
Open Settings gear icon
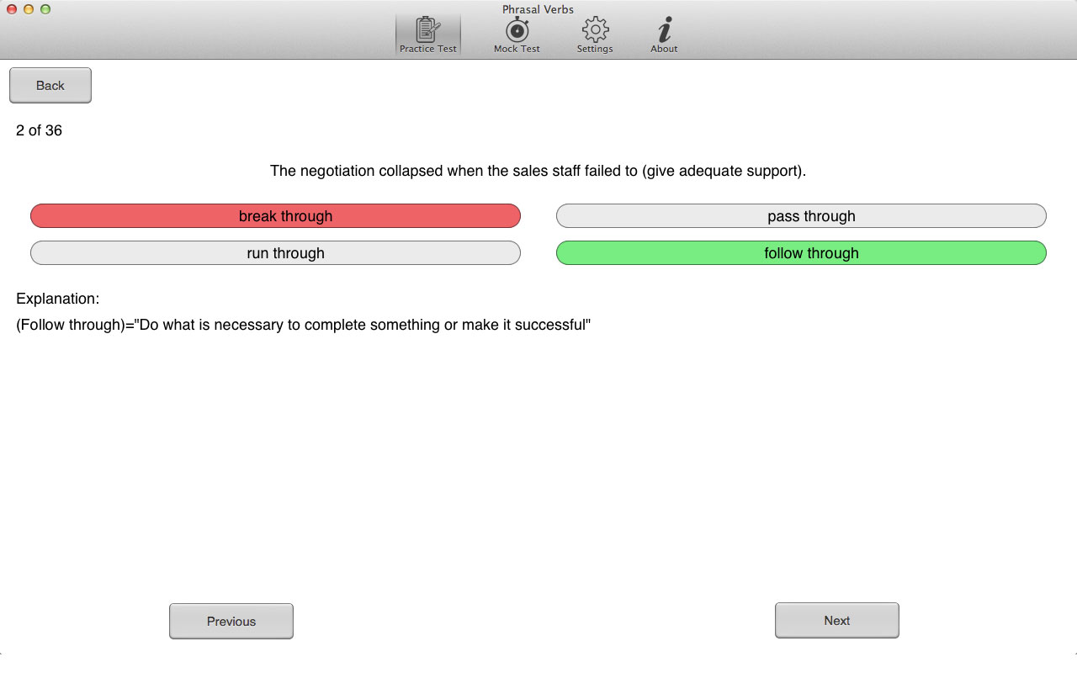click(x=595, y=30)
